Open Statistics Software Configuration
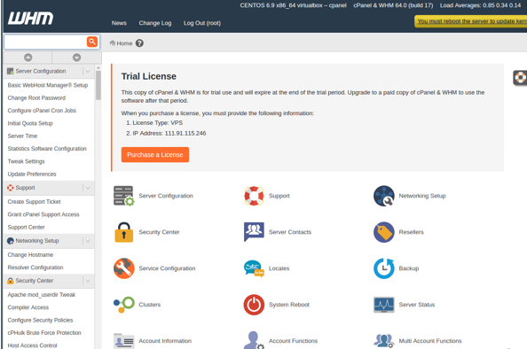Screen dimensions: 527x349 tap(47, 149)
